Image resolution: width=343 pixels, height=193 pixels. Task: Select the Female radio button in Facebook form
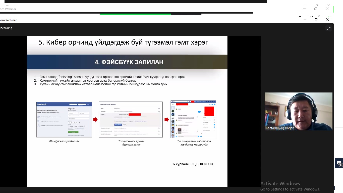coord(69,126)
